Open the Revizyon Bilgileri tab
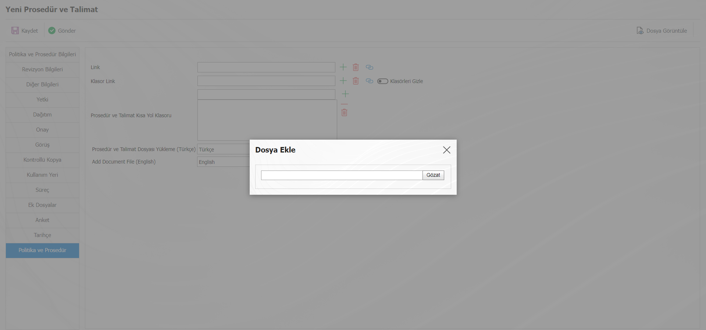The width and height of the screenshot is (706, 330). click(42, 69)
